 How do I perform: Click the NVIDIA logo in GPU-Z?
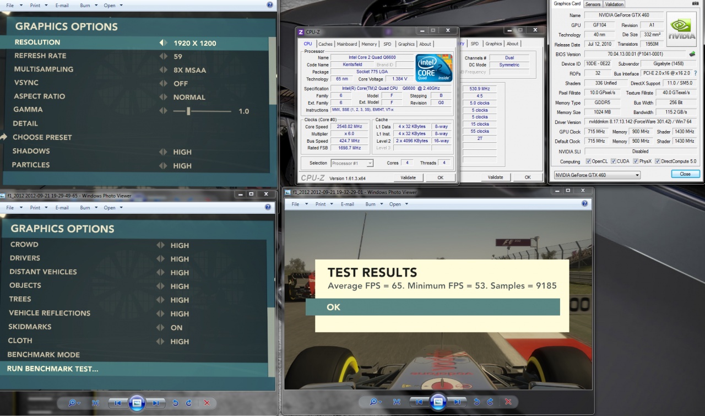(682, 29)
